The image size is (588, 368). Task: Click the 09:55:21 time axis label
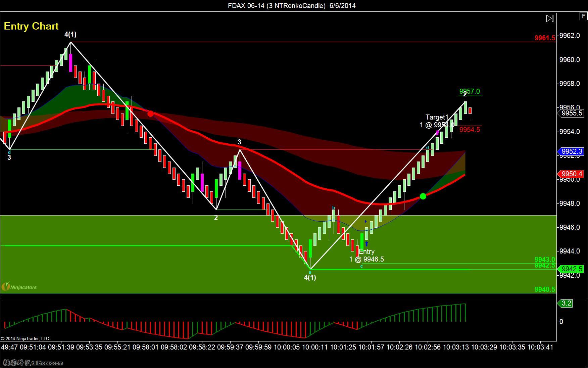117,347
